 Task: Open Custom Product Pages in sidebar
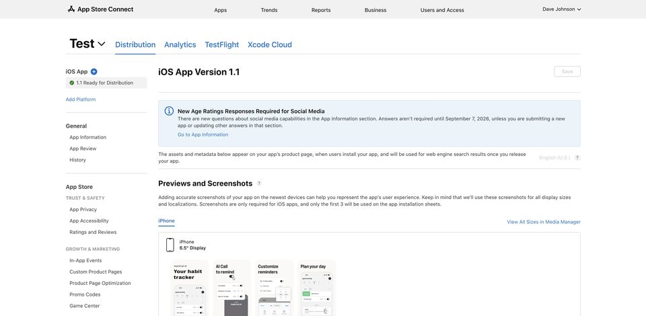96,272
